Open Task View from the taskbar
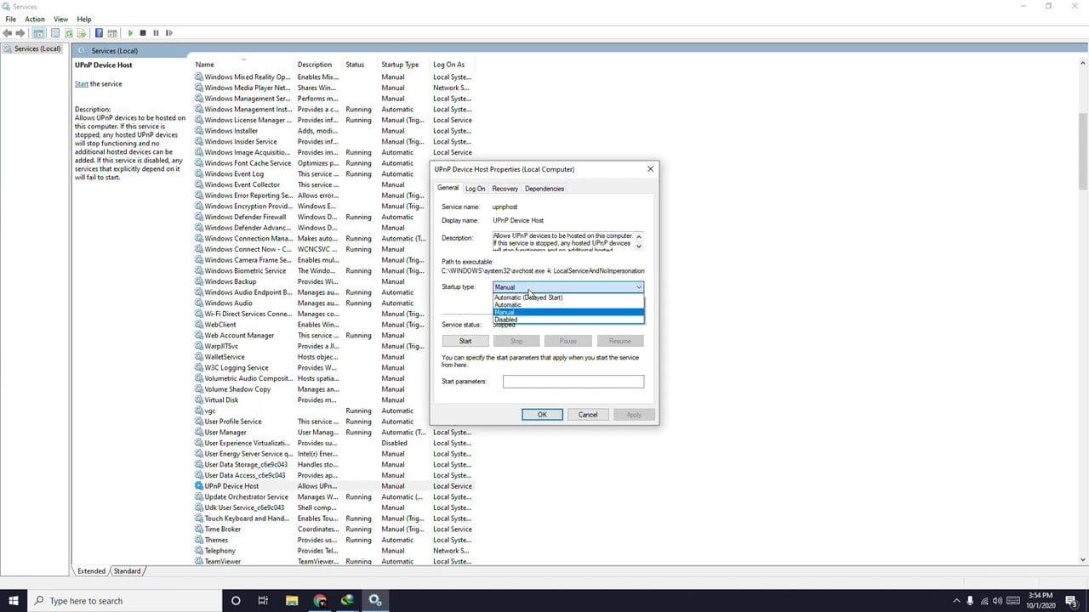Screen dimensions: 1089x612 (x=263, y=601)
